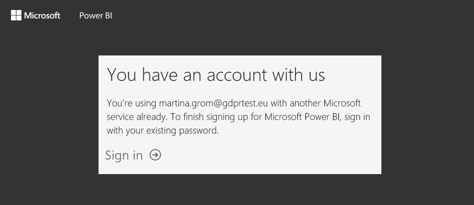This screenshot has height=205, width=474.
Task: Click the top-left square of the Microsoft logo
Action: pos(13,13)
